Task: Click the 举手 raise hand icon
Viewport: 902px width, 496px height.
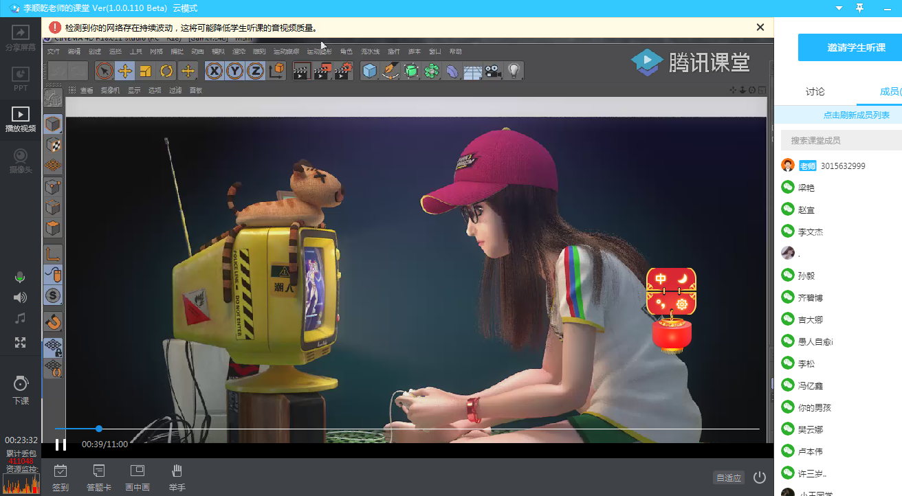Action: click(x=177, y=478)
